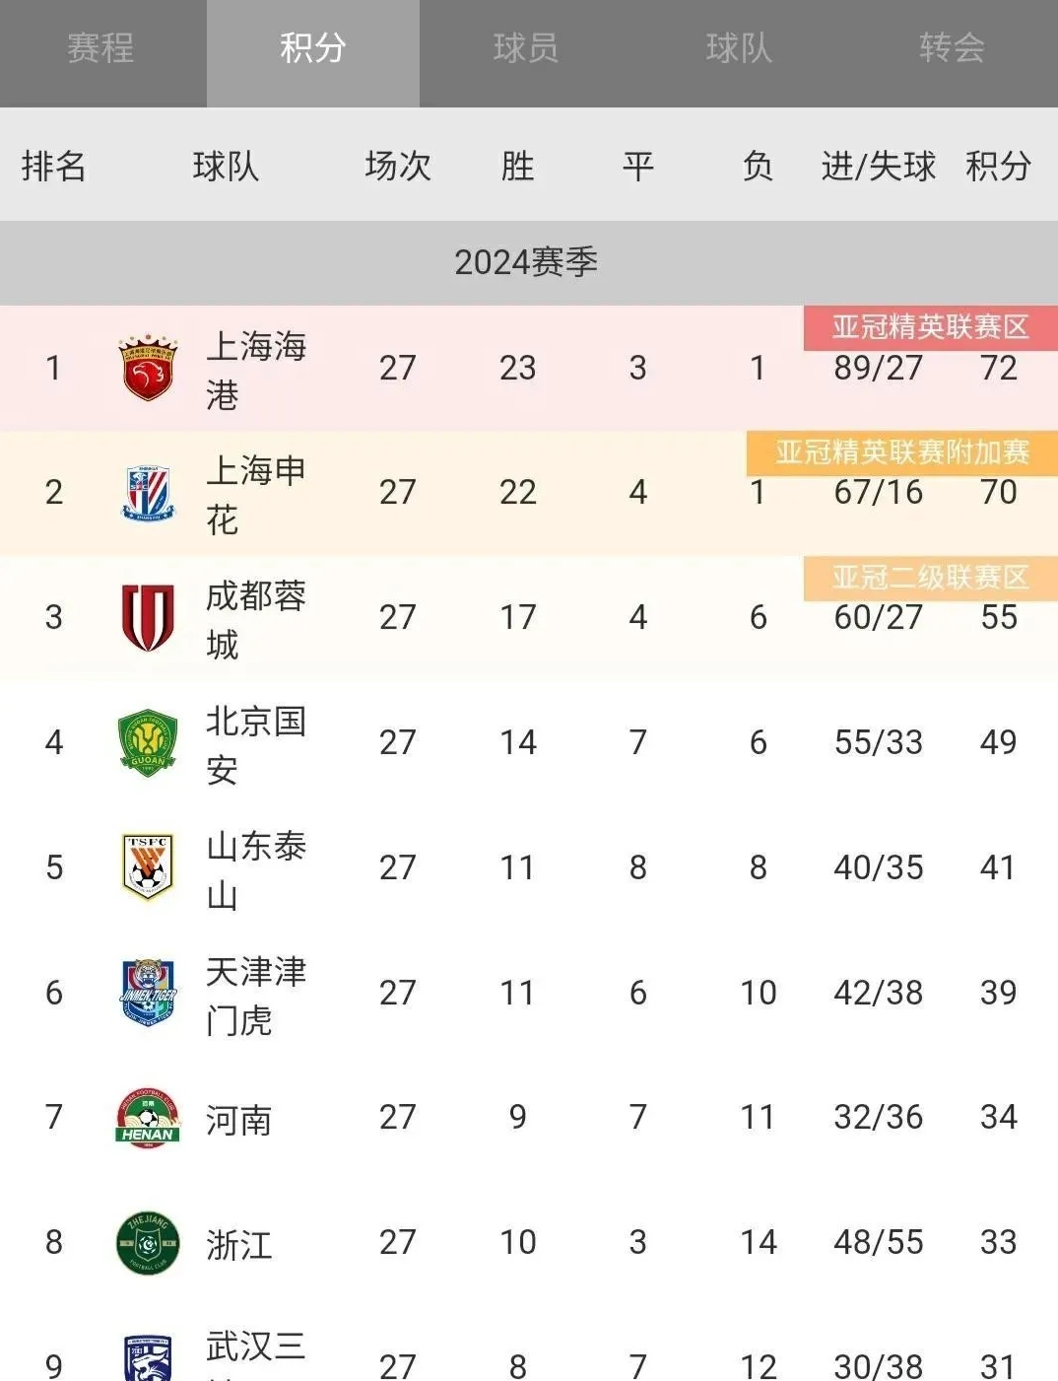Open 上海海港 team name link
1058x1381 pixels.
255,370
